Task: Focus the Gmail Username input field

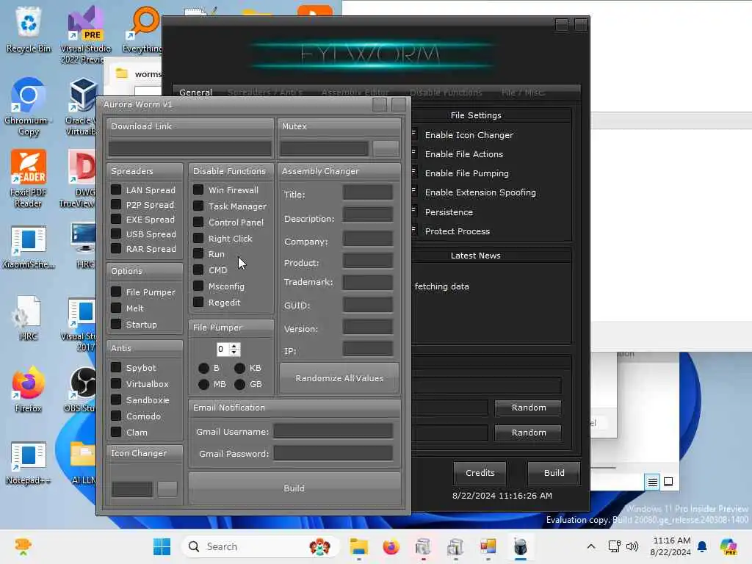Action: click(x=333, y=430)
